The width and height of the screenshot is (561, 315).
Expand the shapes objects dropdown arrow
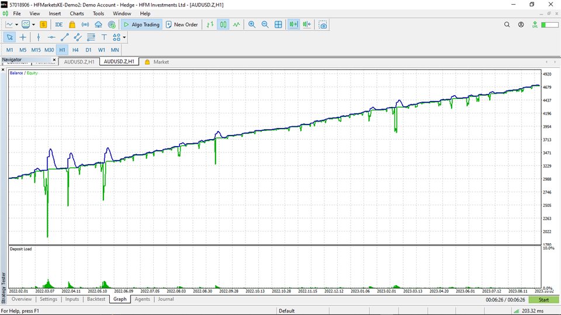tap(124, 37)
